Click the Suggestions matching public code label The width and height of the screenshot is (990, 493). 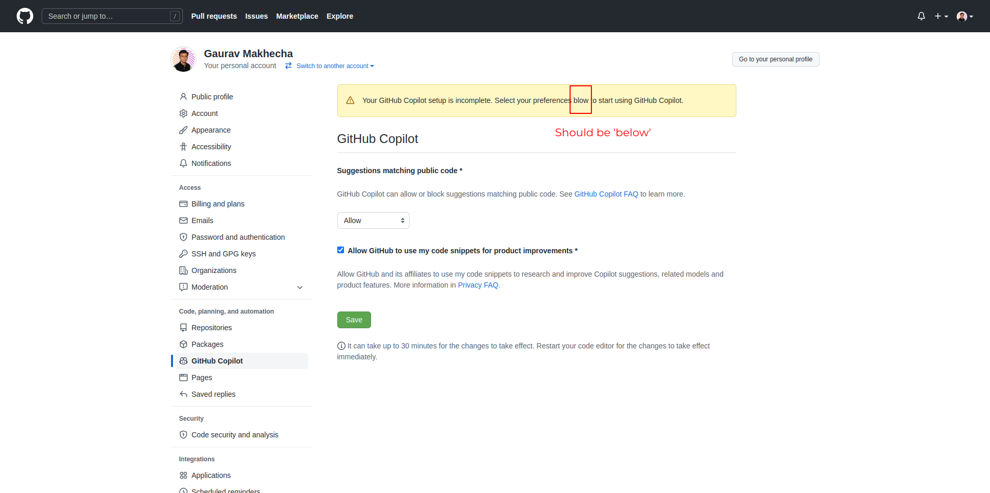tap(400, 171)
